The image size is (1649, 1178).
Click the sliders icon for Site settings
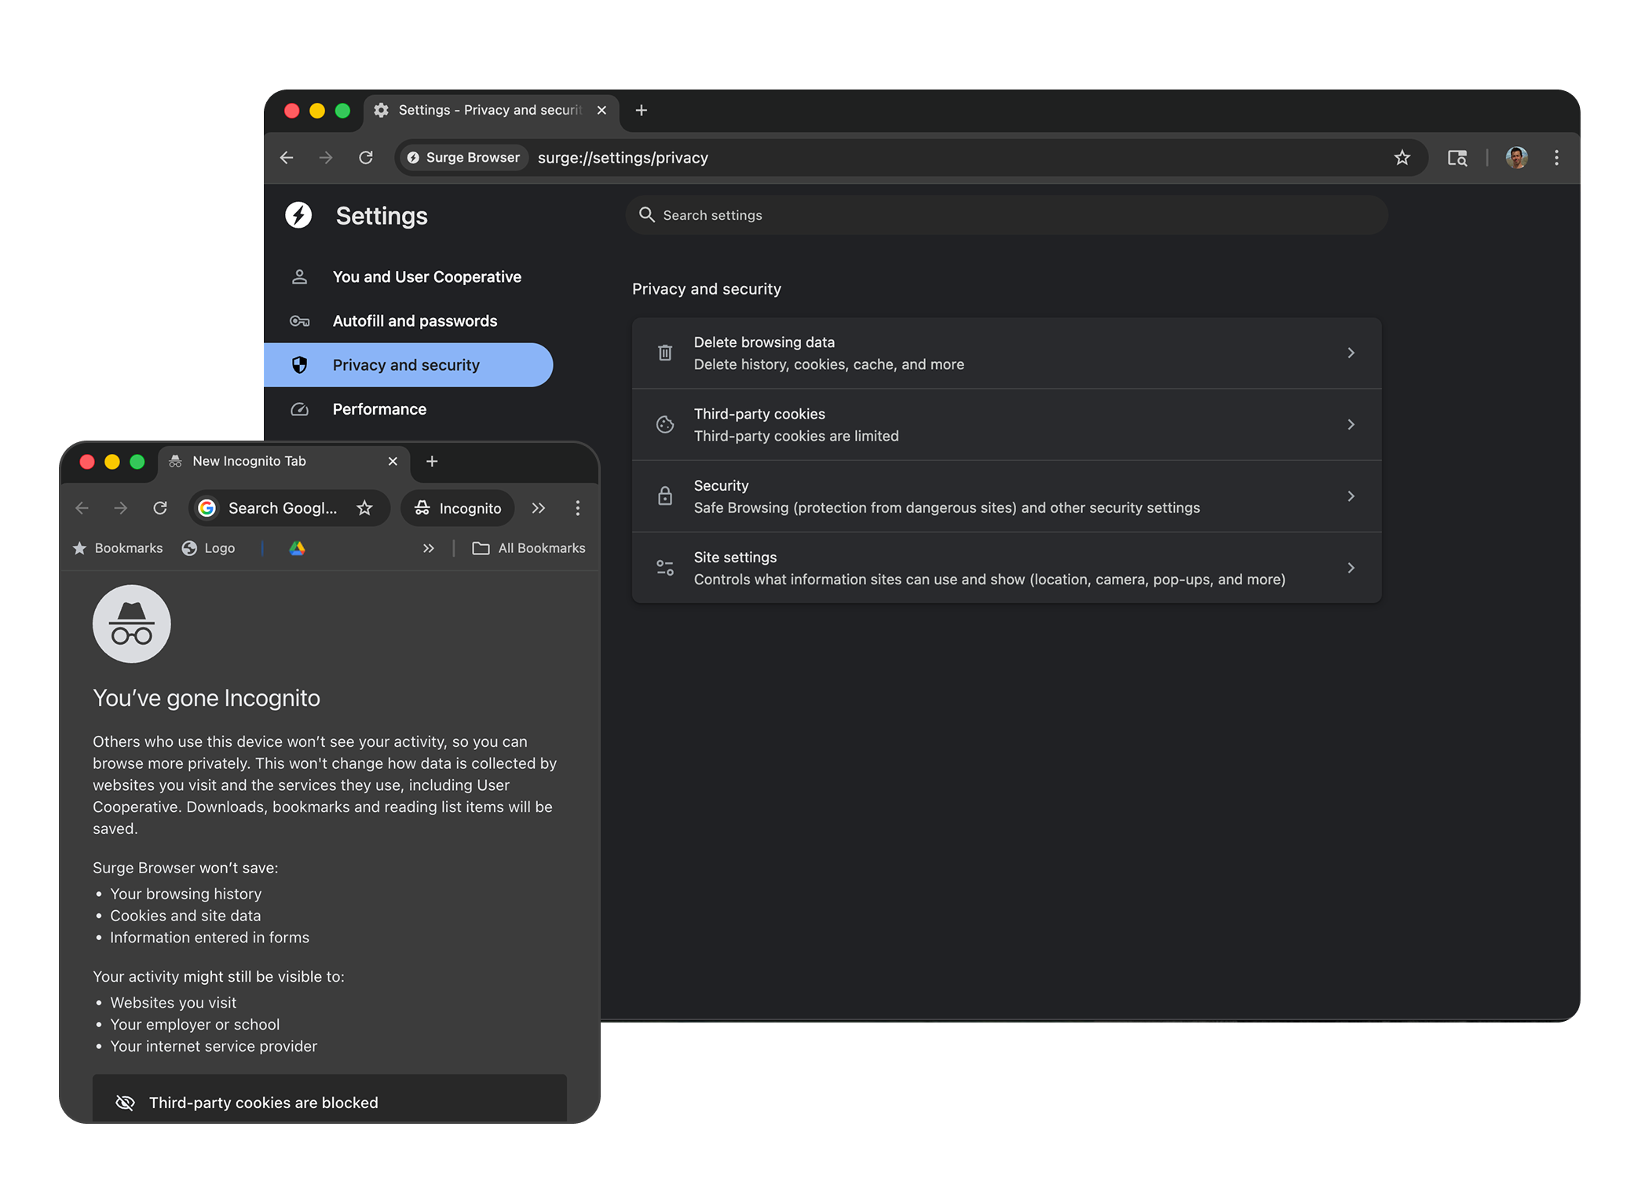tap(665, 568)
